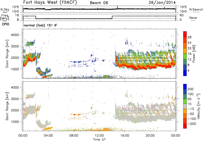Image resolution: width=203 pixels, height=141 pixels.
Task: Click the '12:00' time tick label
Action: pos(99,136)
